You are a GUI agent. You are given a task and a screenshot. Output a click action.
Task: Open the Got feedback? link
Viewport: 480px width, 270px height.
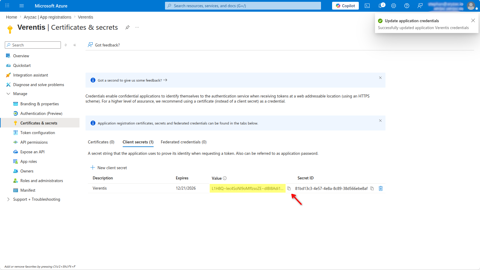(x=104, y=45)
